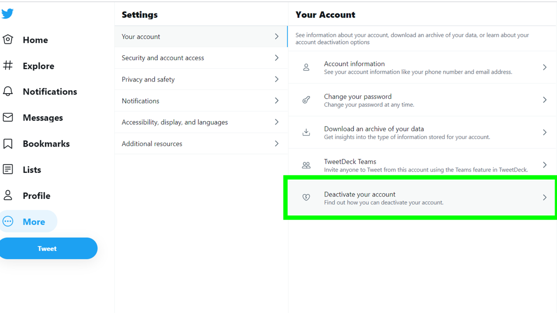The height and width of the screenshot is (313, 557).
Task: Expand the Security and account access section
Action: [x=200, y=57]
